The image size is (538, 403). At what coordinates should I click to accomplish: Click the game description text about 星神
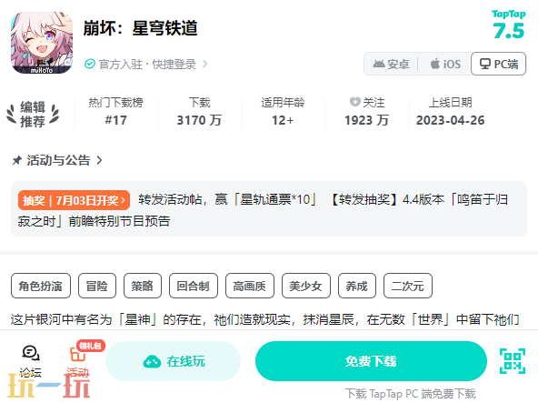(x=264, y=319)
